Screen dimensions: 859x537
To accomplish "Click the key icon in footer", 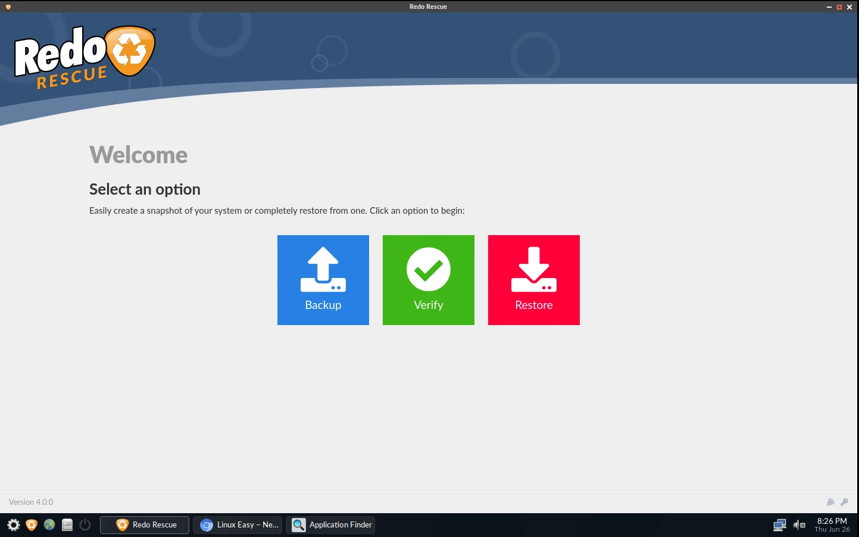I will [x=844, y=502].
